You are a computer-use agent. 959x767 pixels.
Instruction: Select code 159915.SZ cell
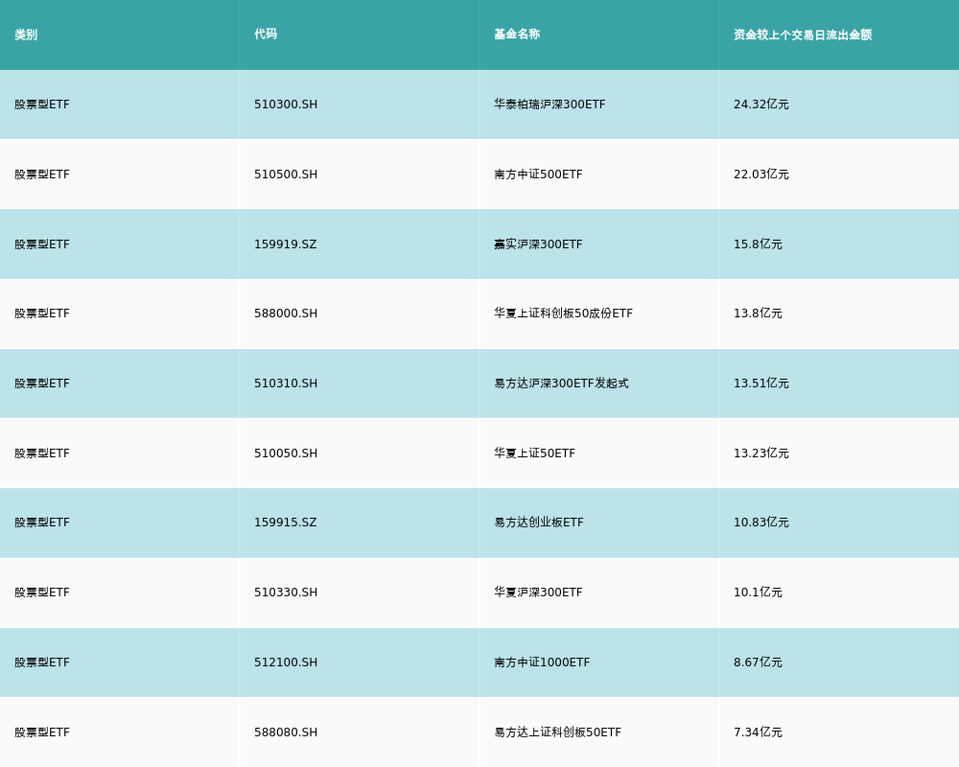click(x=286, y=523)
